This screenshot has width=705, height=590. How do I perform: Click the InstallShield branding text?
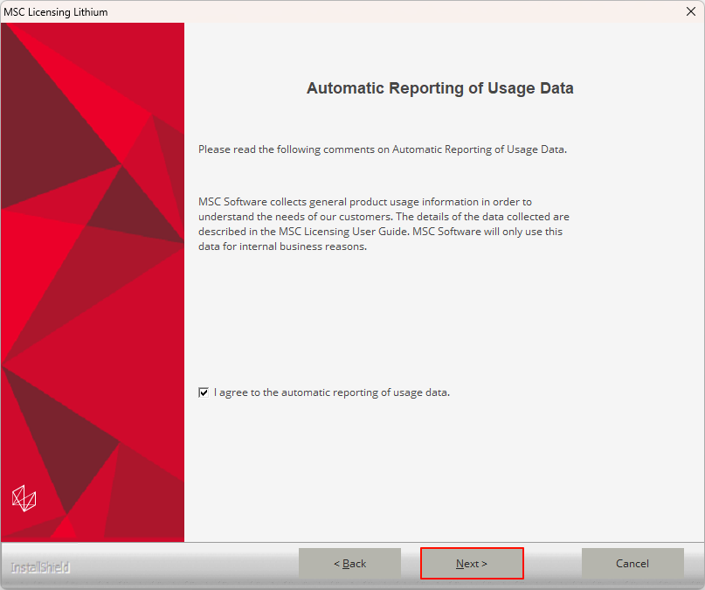click(x=40, y=567)
